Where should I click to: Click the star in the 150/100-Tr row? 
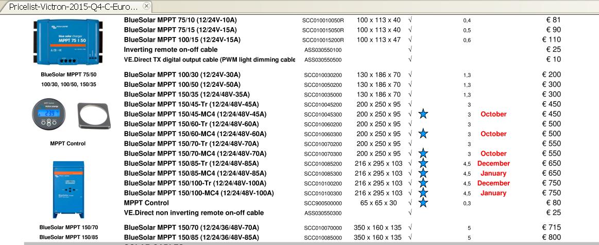pyautogui.click(x=423, y=183)
